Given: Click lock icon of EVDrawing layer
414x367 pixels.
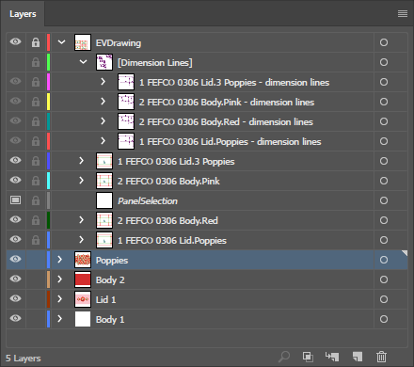Looking at the screenshot, I should point(36,42).
